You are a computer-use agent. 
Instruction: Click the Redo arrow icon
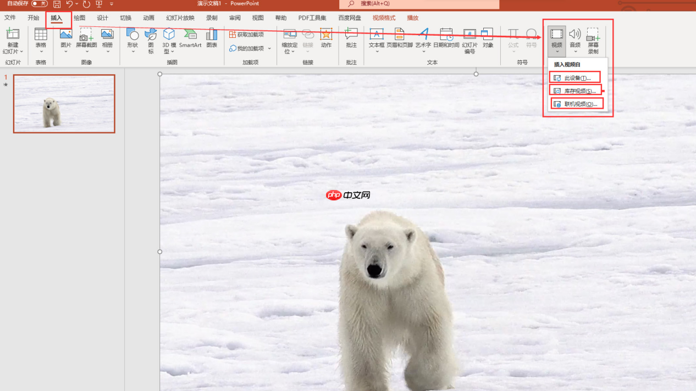[x=86, y=4]
